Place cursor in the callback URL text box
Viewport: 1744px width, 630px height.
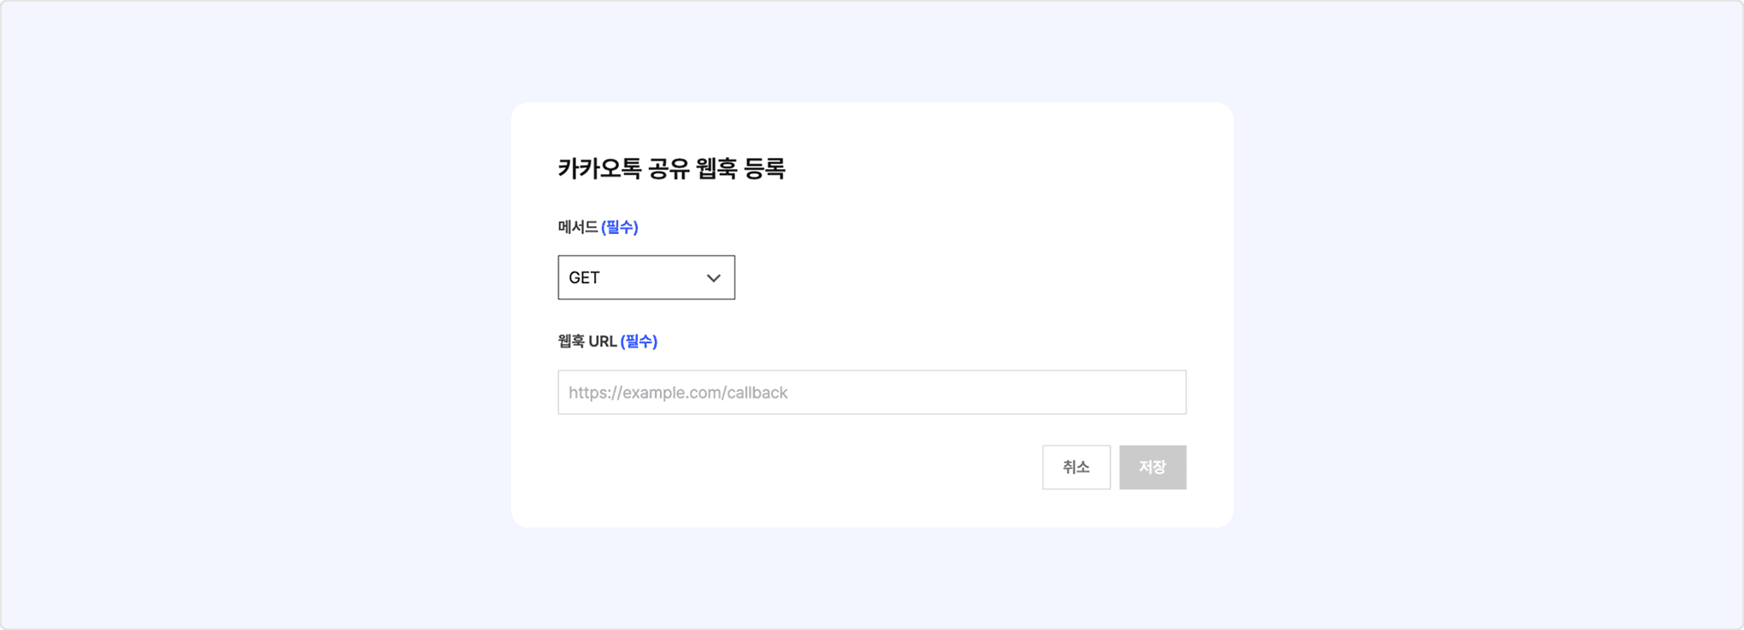coord(871,393)
